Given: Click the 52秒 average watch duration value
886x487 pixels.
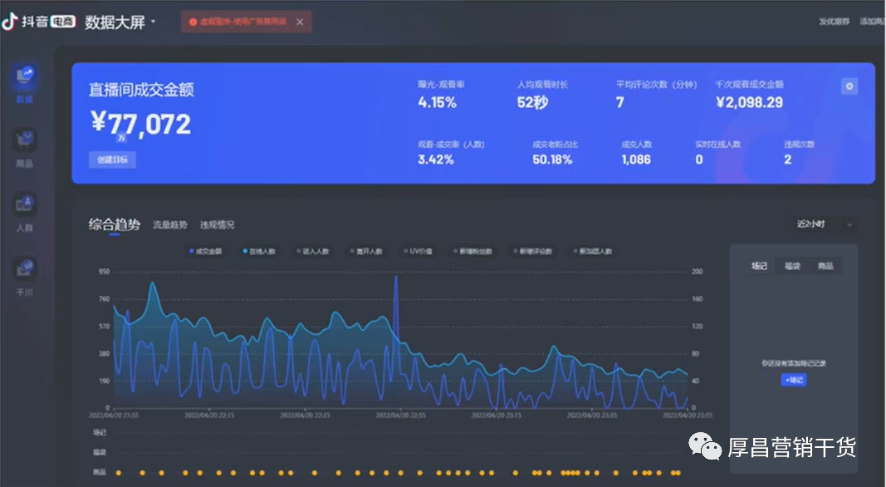Looking at the screenshot, I should tap(532, 102).
